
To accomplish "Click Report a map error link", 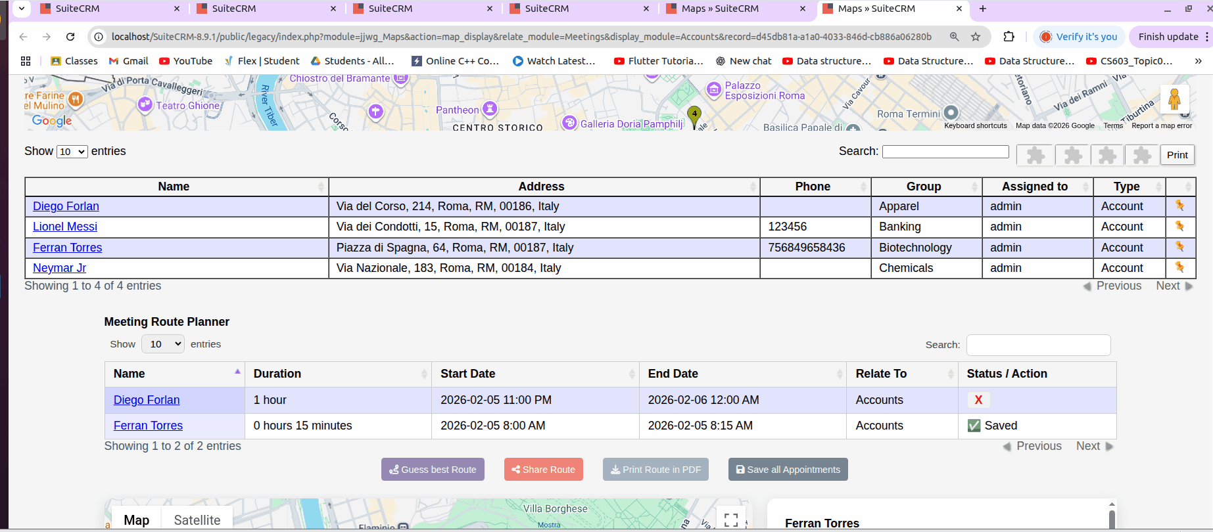I will tap(1161, 125).
